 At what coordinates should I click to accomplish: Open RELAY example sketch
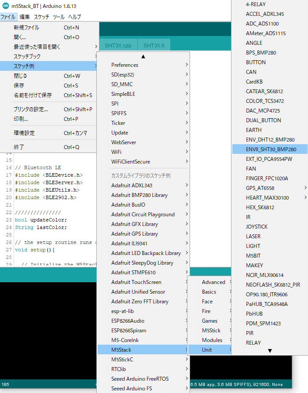tap(270, 342)
